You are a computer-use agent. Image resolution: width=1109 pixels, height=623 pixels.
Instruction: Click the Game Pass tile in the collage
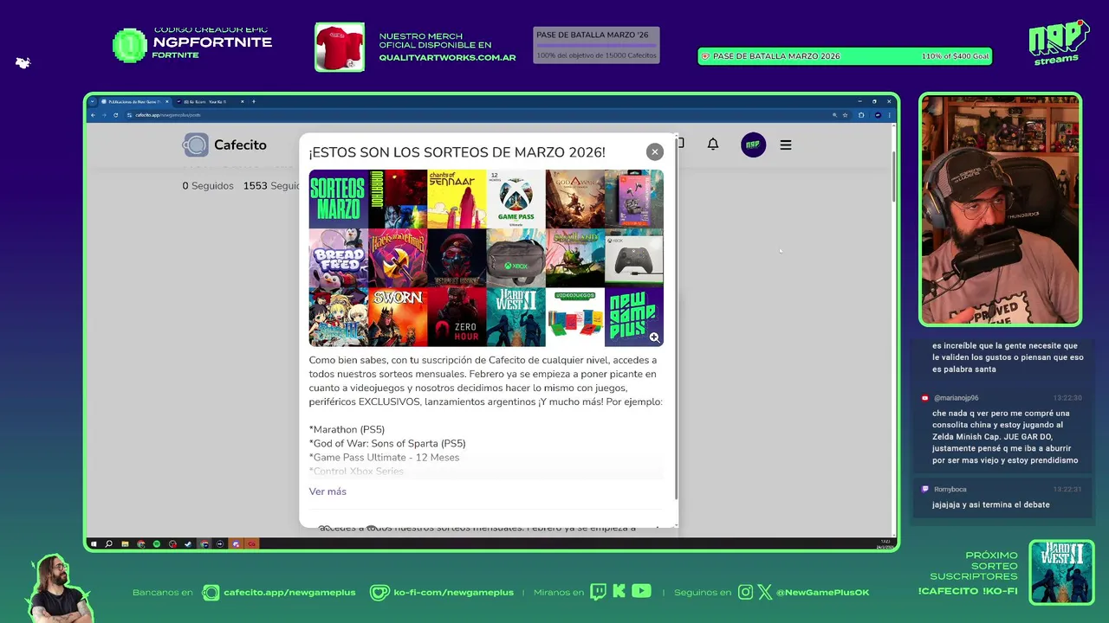point(516,199)
